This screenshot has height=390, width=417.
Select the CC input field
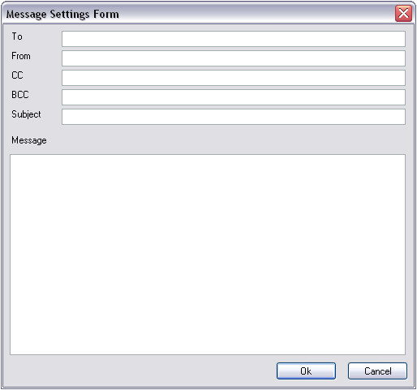click(234, 78)
